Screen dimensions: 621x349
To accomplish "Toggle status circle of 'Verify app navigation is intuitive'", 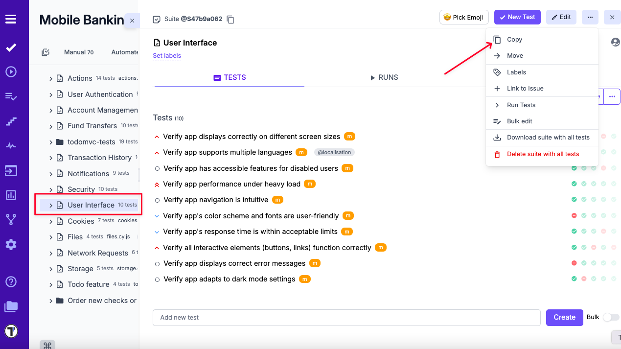I will pyautogui.click(x=157, y=200).
